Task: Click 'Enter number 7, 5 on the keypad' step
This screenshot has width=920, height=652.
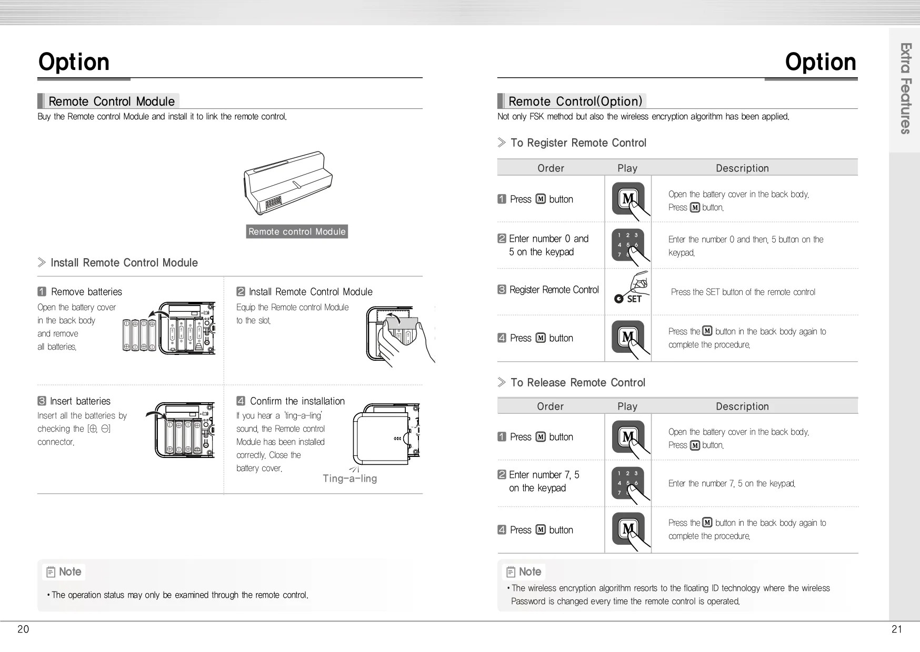Action: click(544, 482)
